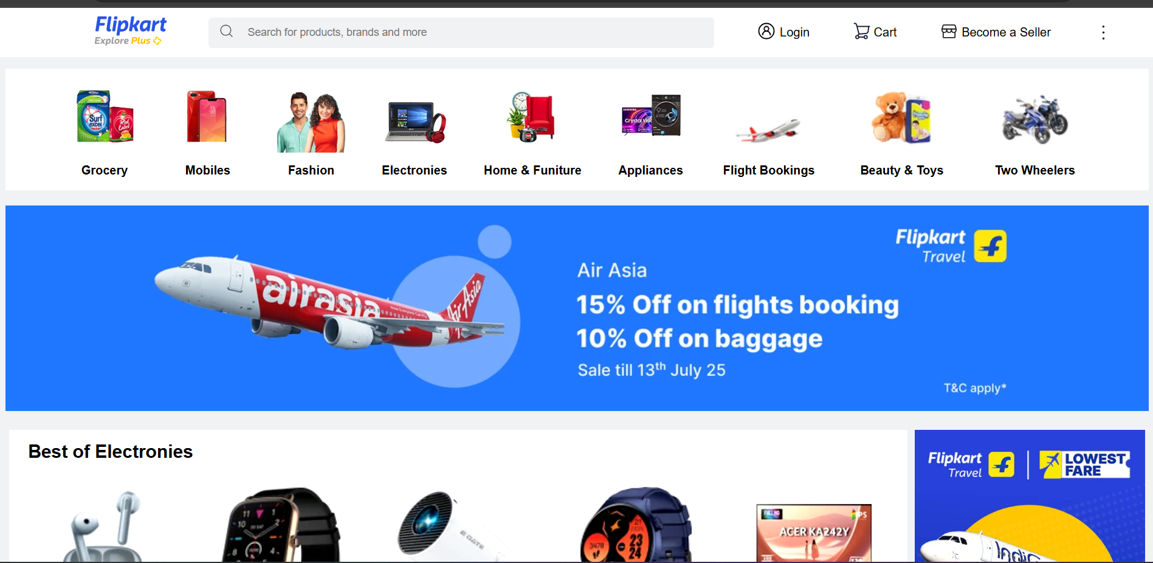Open the Login account icon
Viewport: 1153px width, 563px height.
(766, 31)
